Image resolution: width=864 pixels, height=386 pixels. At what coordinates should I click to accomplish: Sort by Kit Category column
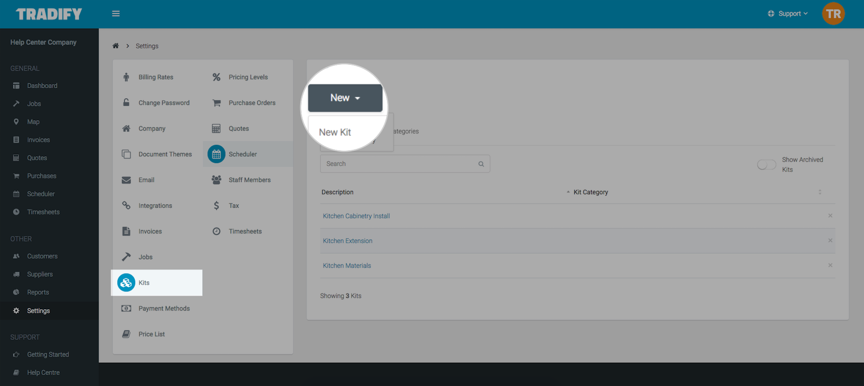pos(590,192)
